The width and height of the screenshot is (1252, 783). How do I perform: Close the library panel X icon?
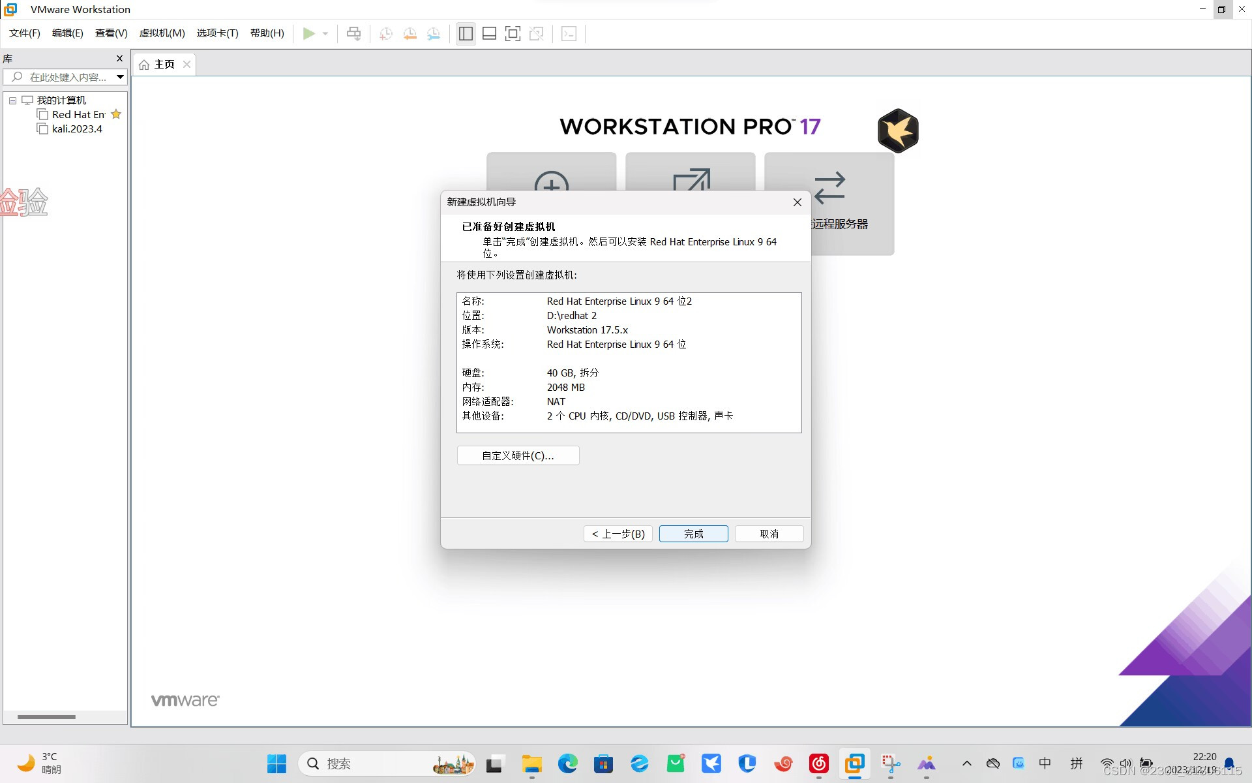point(119,58)
